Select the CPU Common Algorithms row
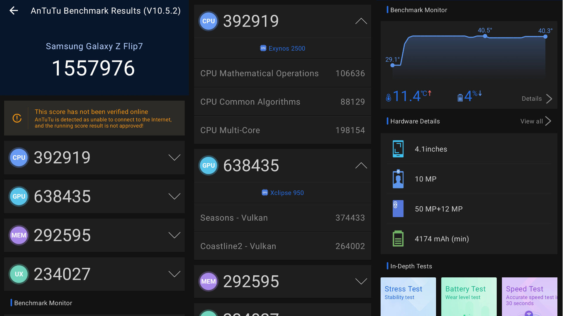The height and width of the screenshot is (316, 563). pyautogui.click(x=282, y=102)
